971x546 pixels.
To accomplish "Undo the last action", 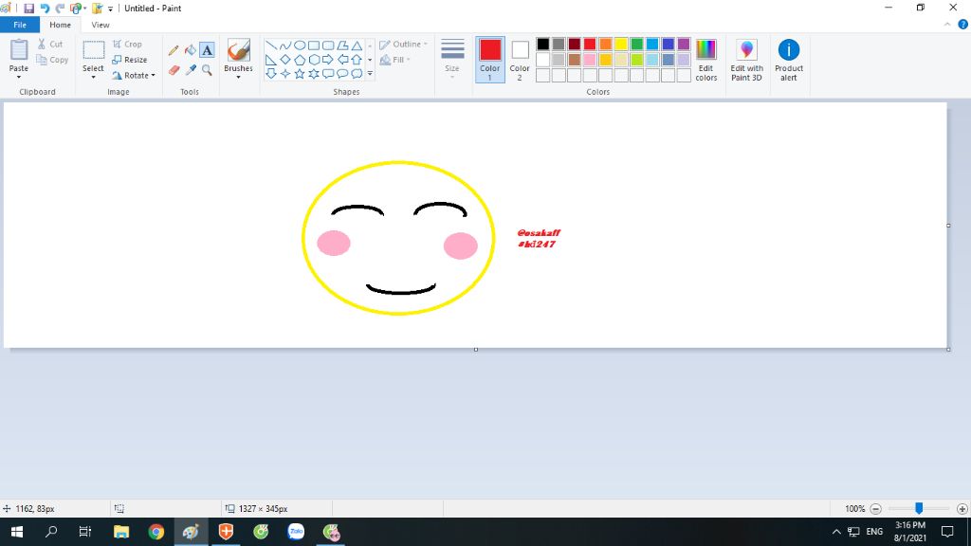I will 44,8.
